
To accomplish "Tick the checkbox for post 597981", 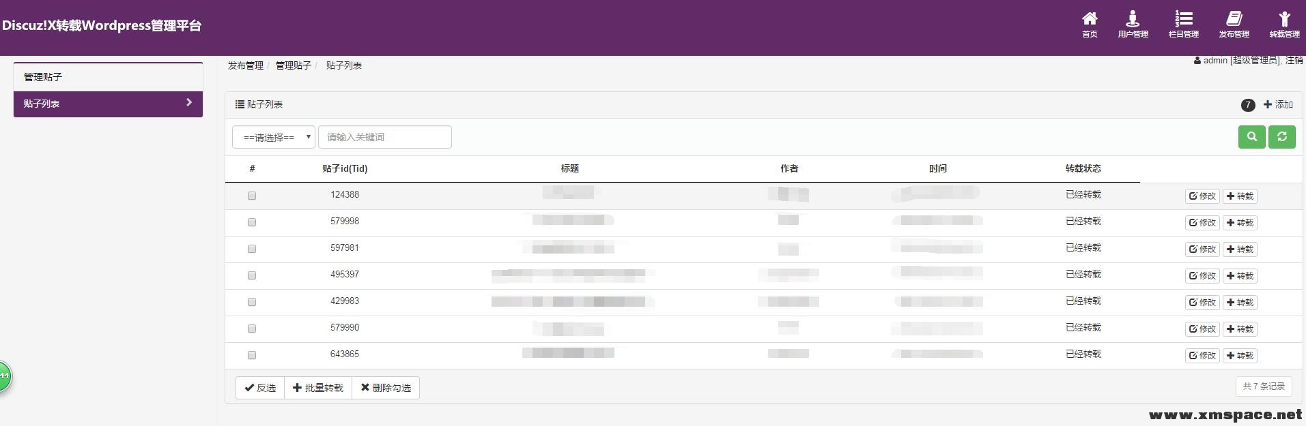I will coord(252,249).
